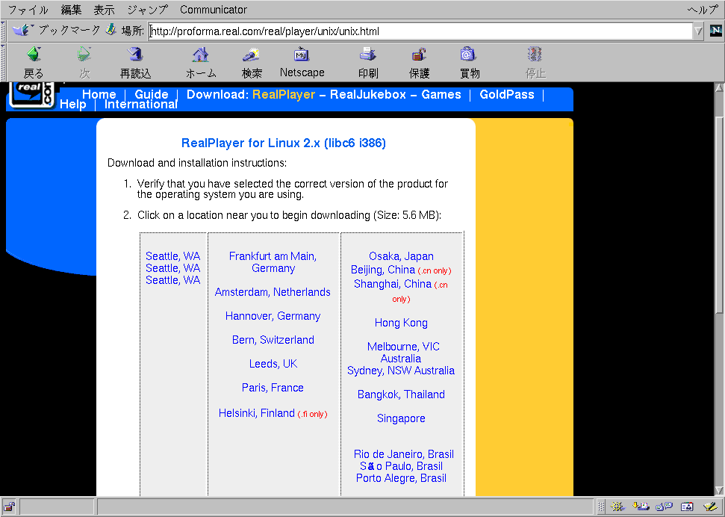725x517 pixels.
Task: Stop loading with the 停止 button
Action: tap(535, 63)
